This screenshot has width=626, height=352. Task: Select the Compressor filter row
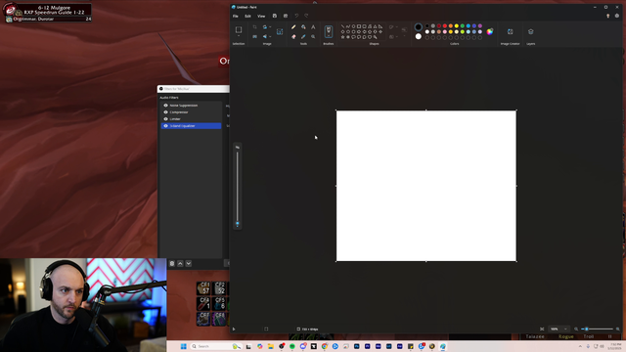[192, 112]
